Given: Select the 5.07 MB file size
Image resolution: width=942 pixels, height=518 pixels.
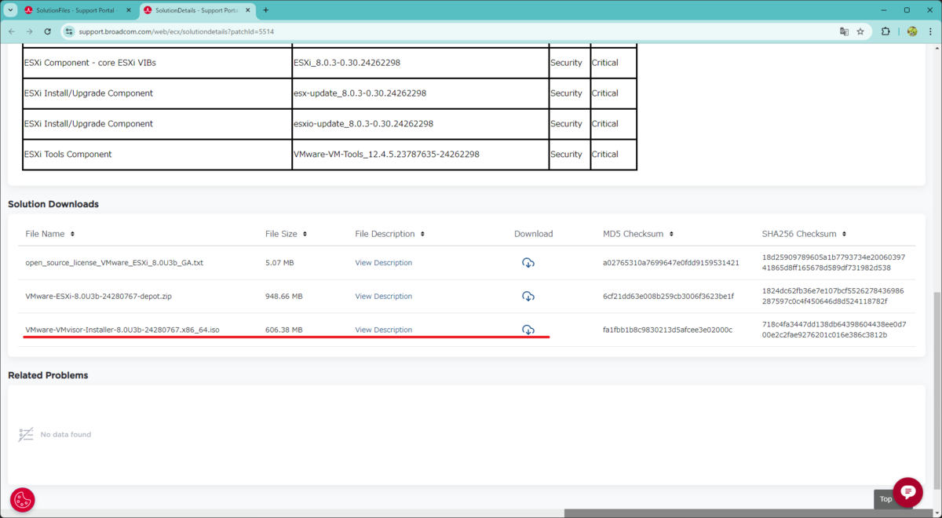Looking at the screenshot, I should point(279,263).
